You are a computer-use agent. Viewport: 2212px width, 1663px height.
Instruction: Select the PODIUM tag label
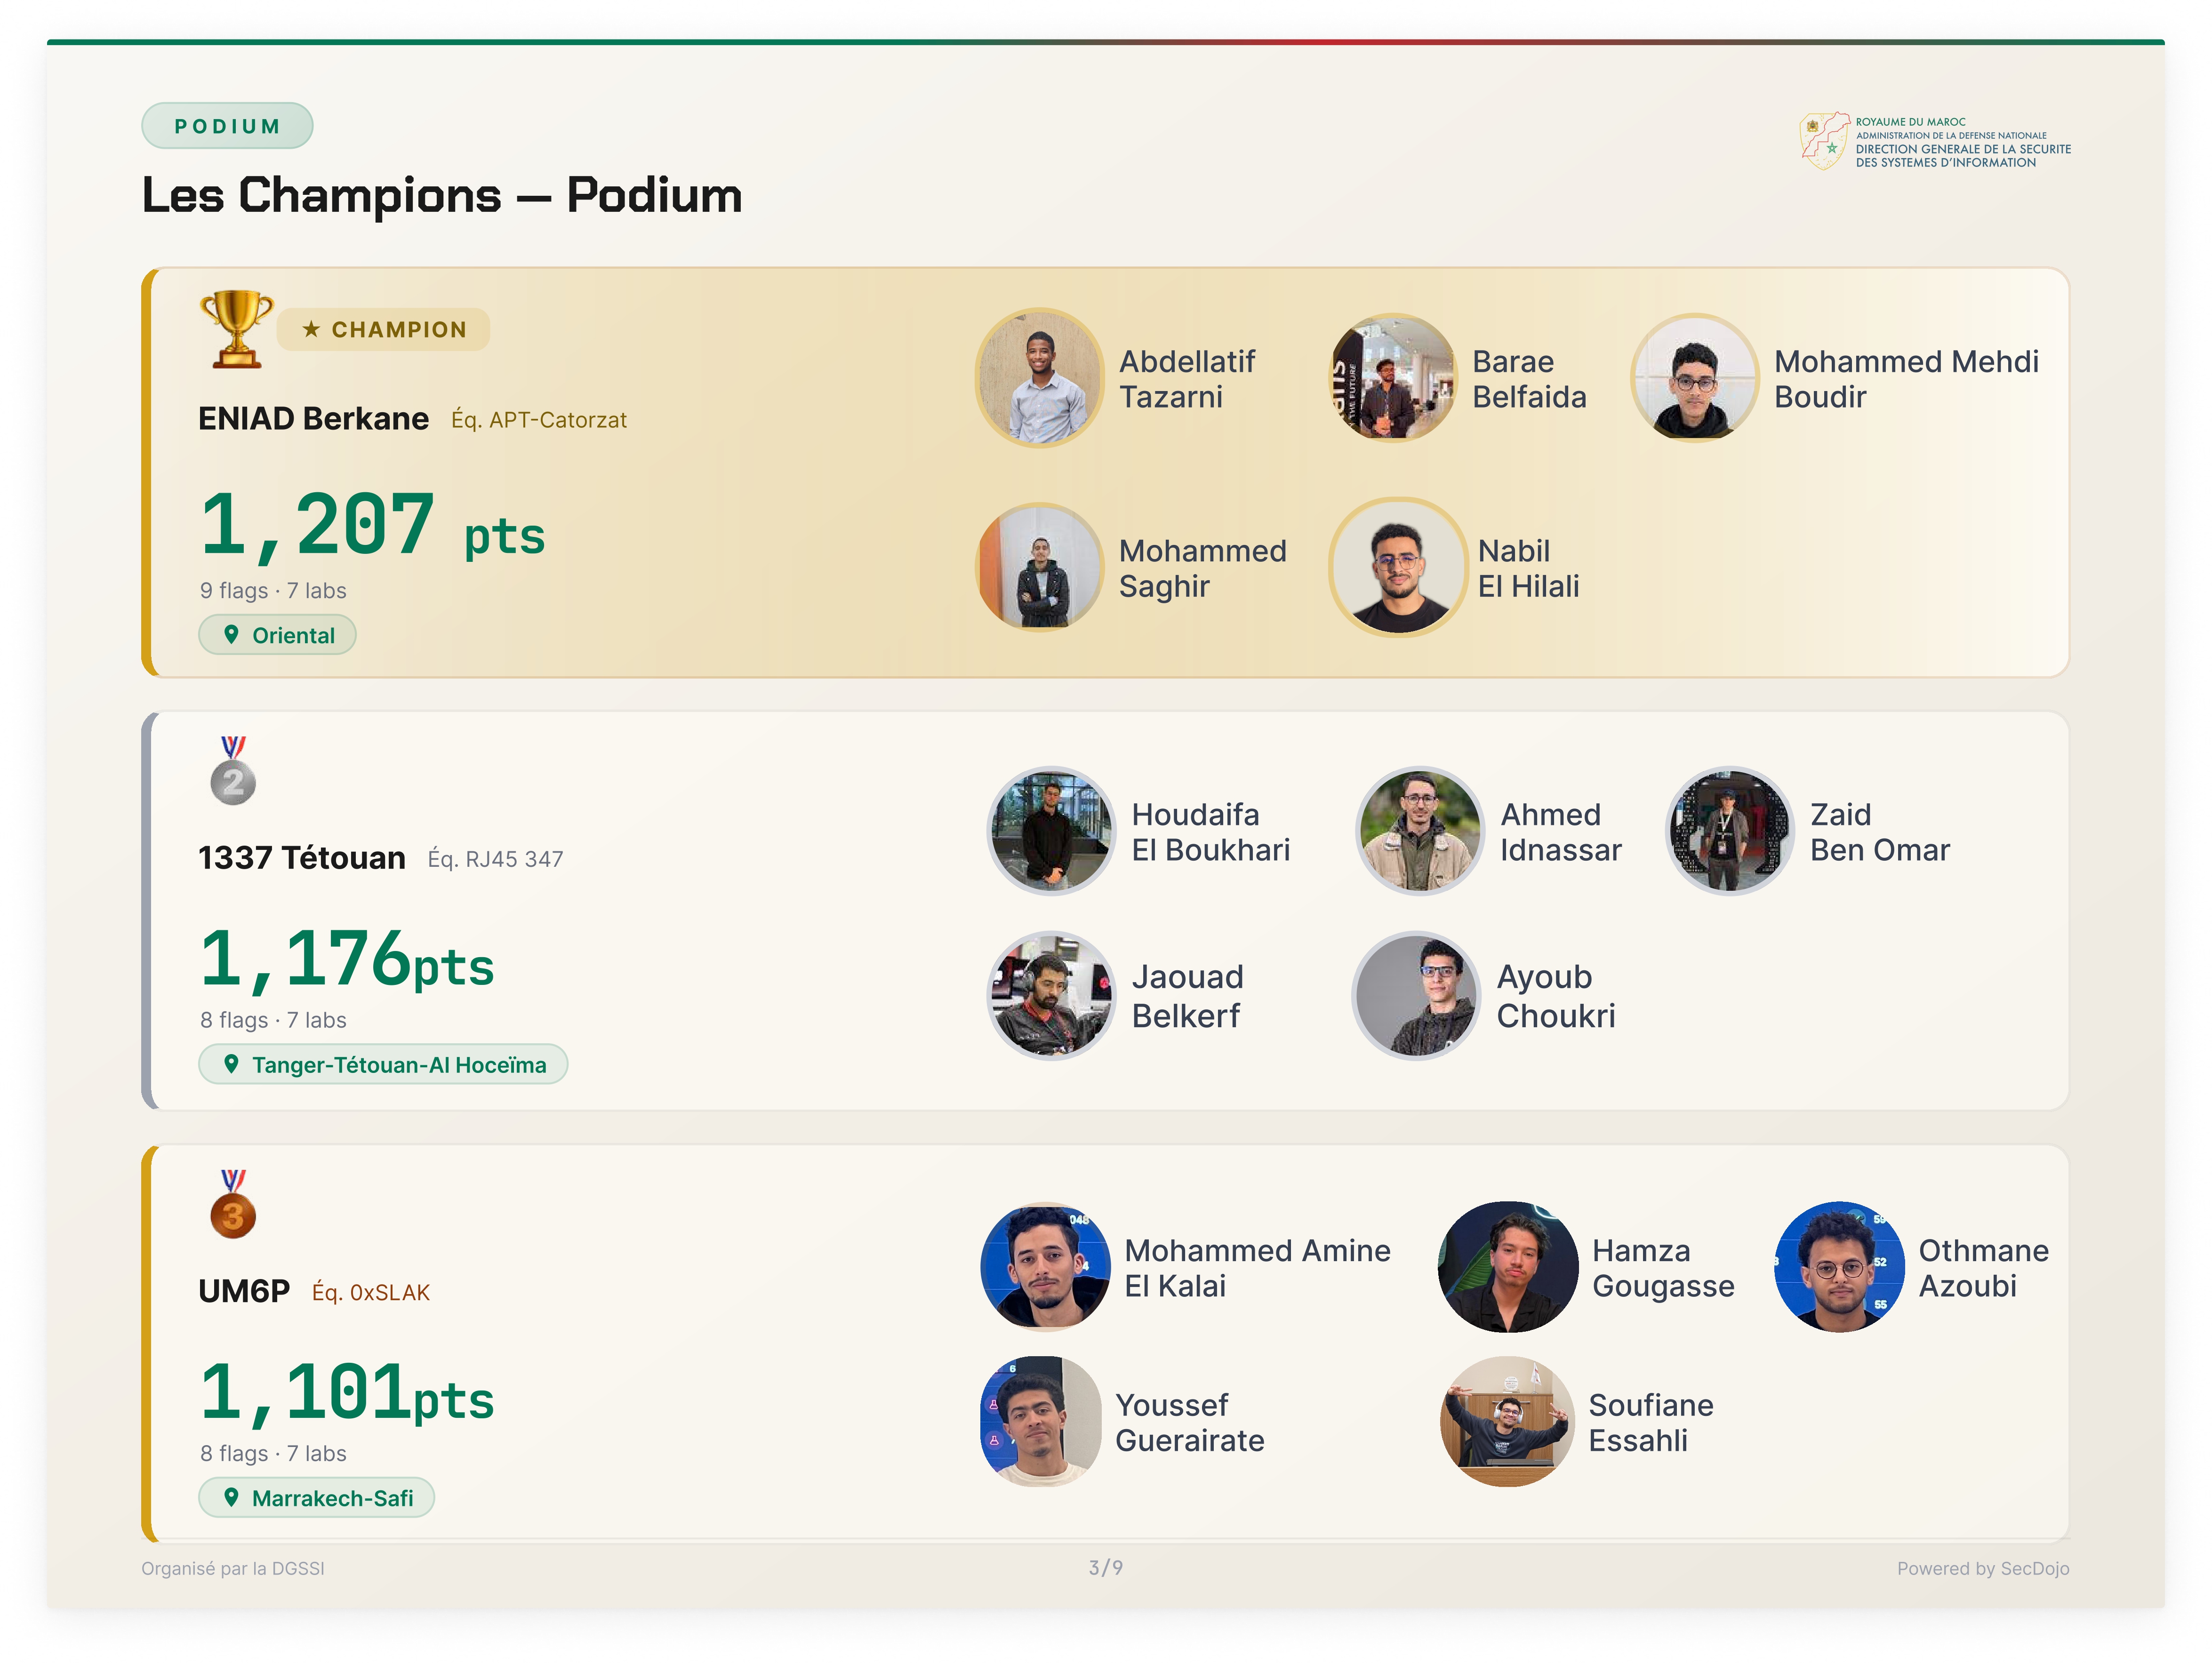[x=227, y=126]
